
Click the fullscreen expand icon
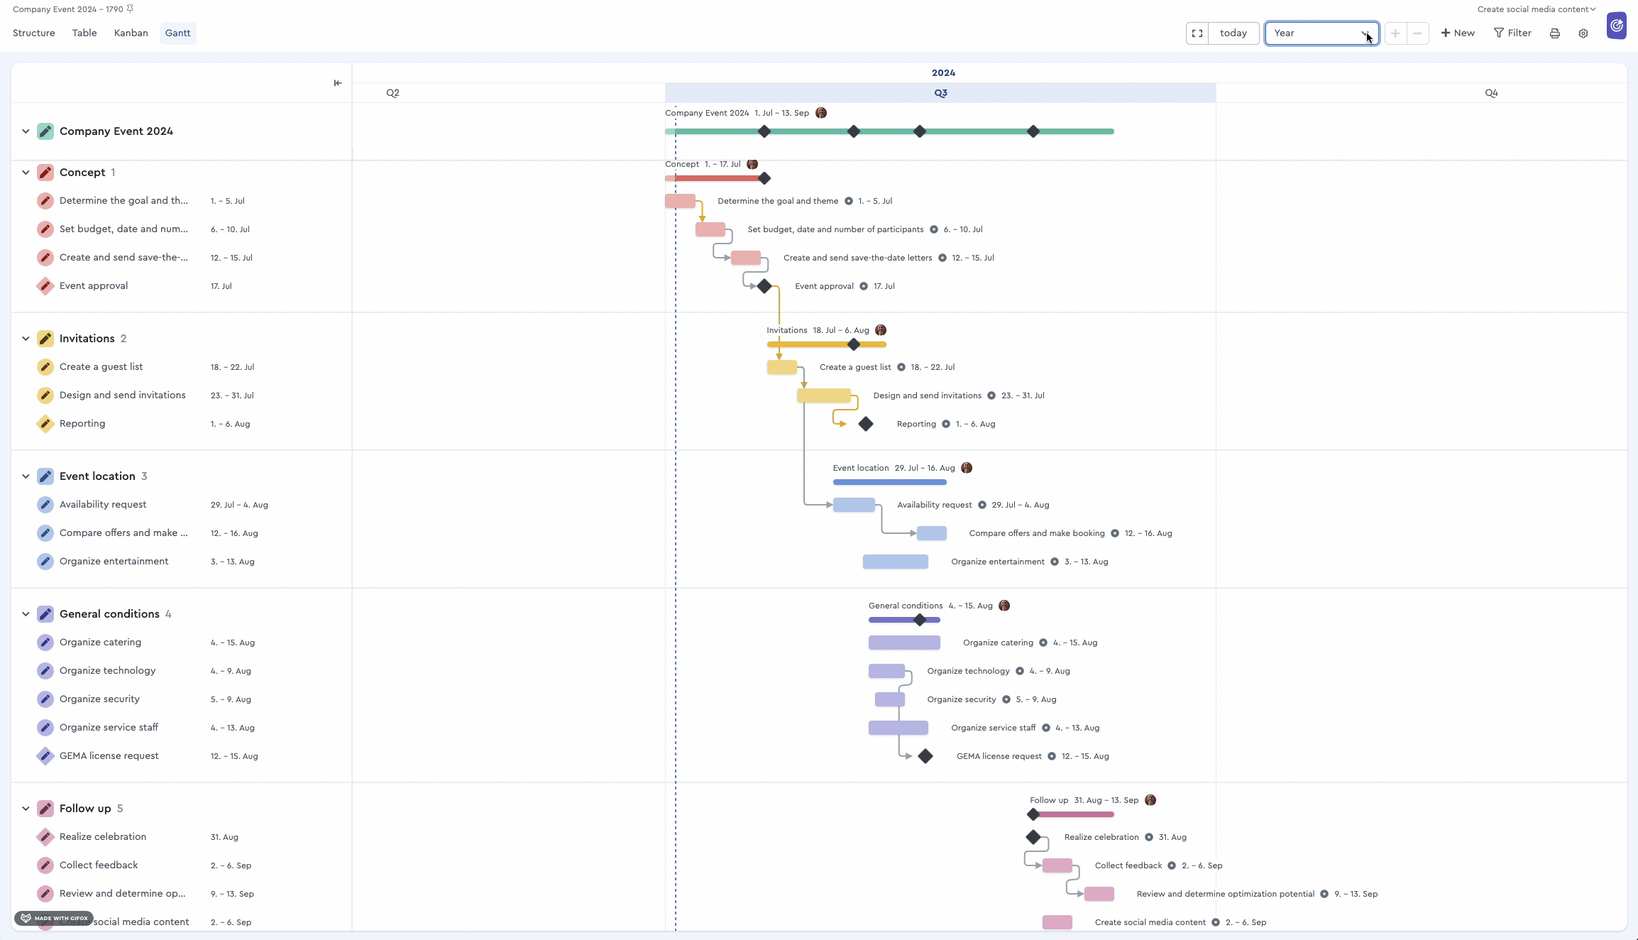[x=1197, y=33]
